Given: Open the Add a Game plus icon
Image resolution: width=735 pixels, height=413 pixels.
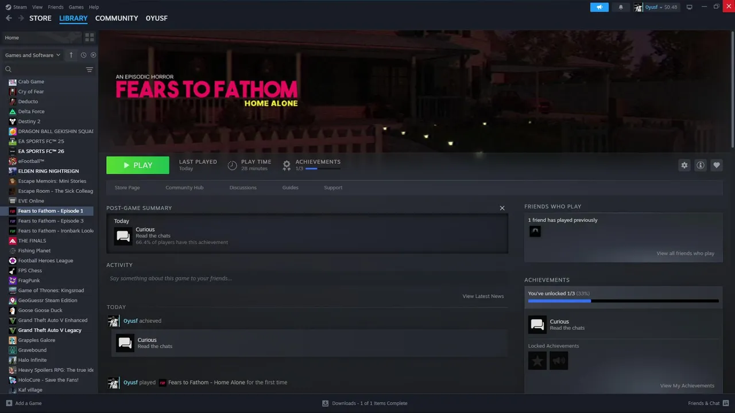Looking at the screenshot, I should coord(9,403).
